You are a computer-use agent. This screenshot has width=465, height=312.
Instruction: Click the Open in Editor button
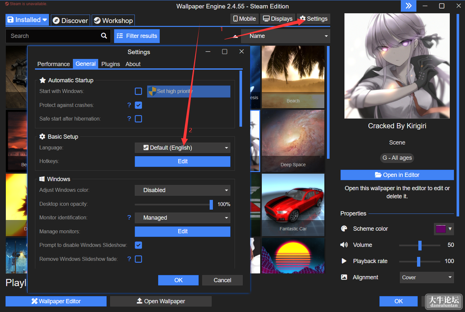click(397, 175)
